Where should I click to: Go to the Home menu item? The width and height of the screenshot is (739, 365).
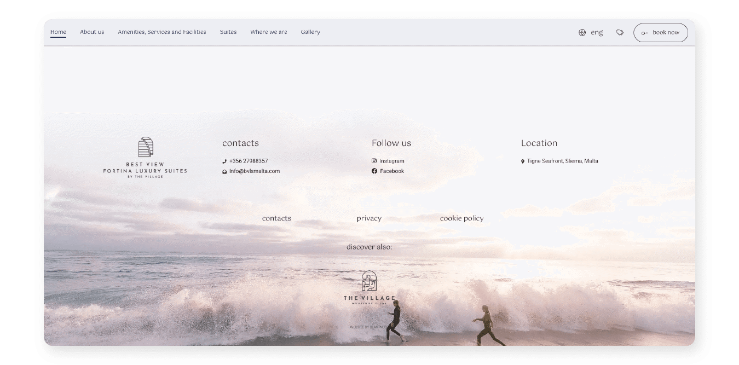[58, 32]
